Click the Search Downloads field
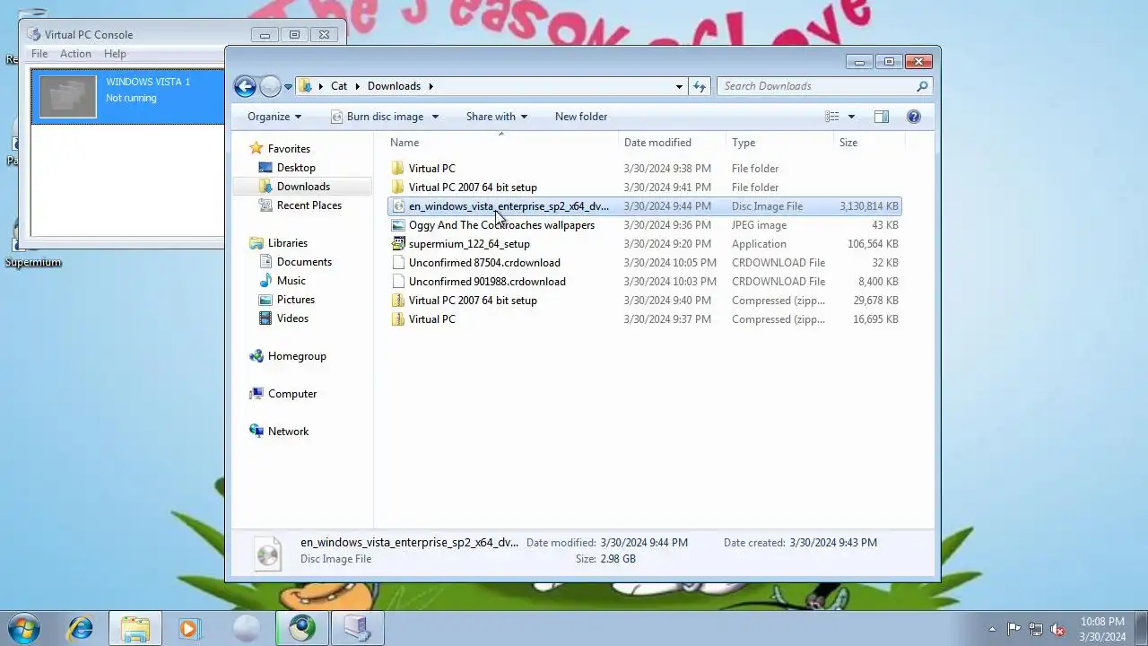This screenshot has height=646, width=1148. (x=817, y=86)
